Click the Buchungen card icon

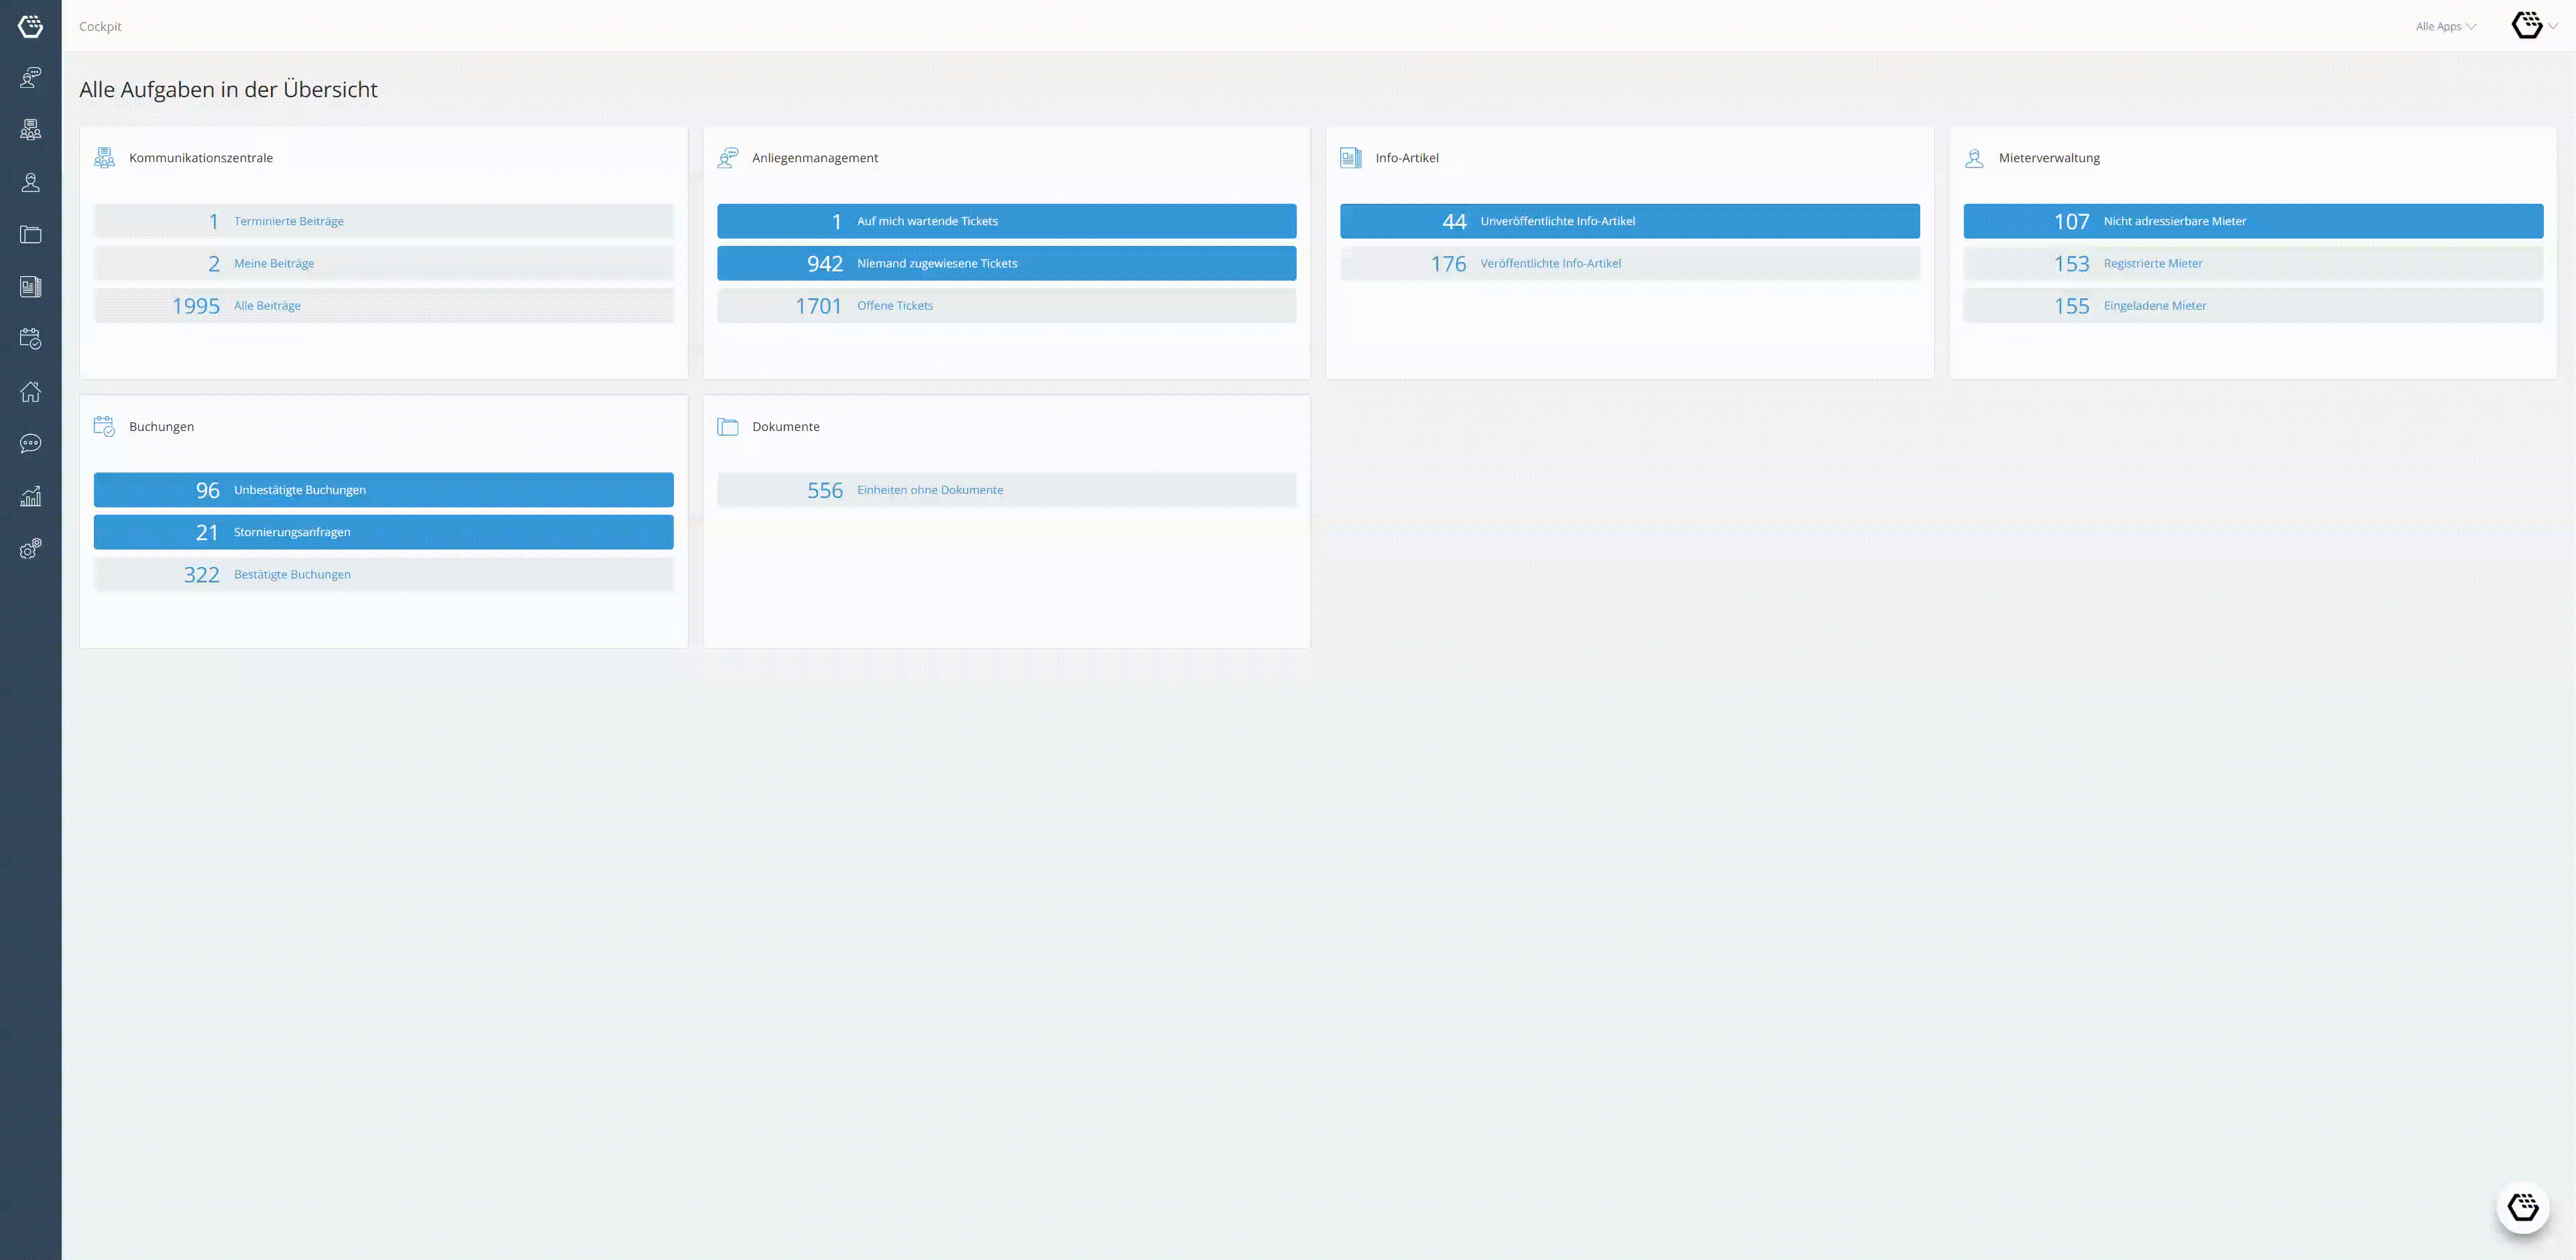pos(104,427)
